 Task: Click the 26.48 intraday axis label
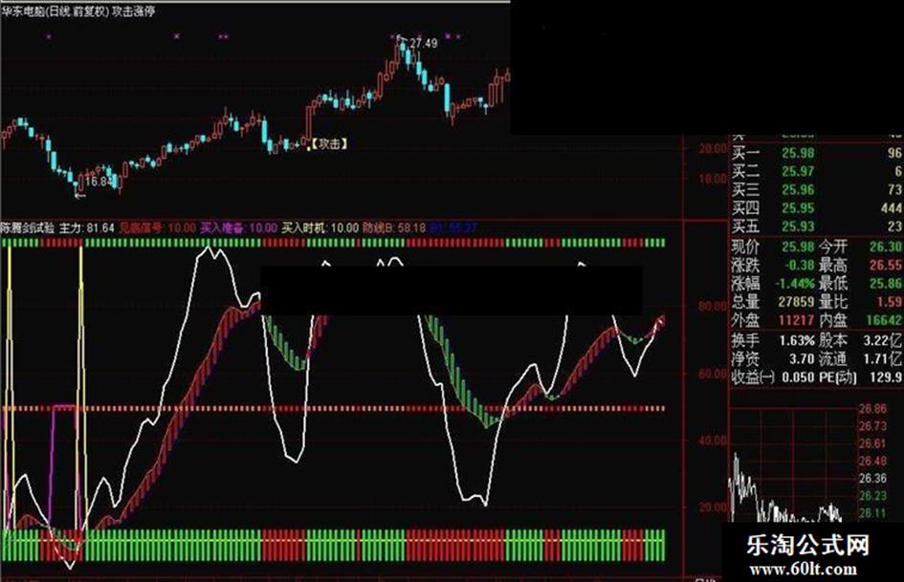[872, 461]
